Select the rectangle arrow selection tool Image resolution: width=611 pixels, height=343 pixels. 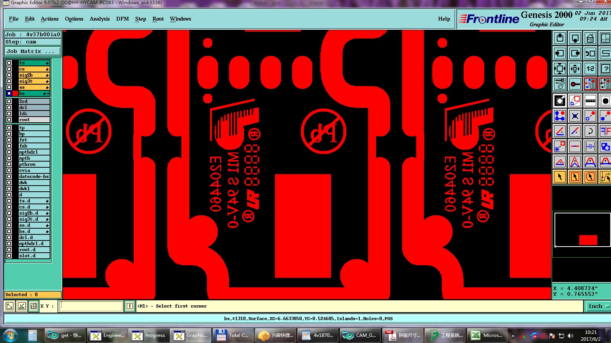(x=575, y=177)
